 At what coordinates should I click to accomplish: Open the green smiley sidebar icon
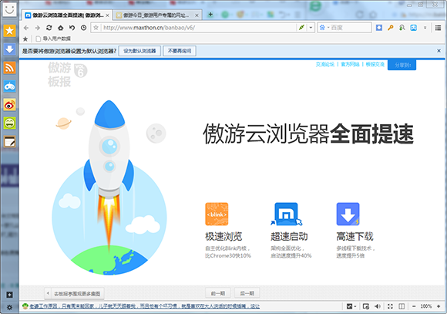[9, 123]
